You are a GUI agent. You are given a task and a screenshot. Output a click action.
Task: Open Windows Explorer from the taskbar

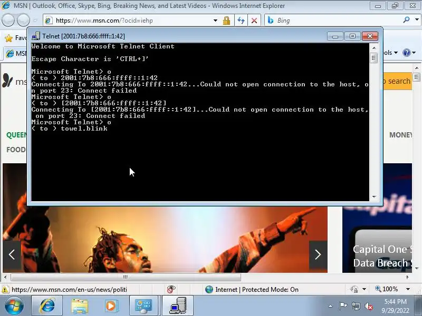(80, 306)
